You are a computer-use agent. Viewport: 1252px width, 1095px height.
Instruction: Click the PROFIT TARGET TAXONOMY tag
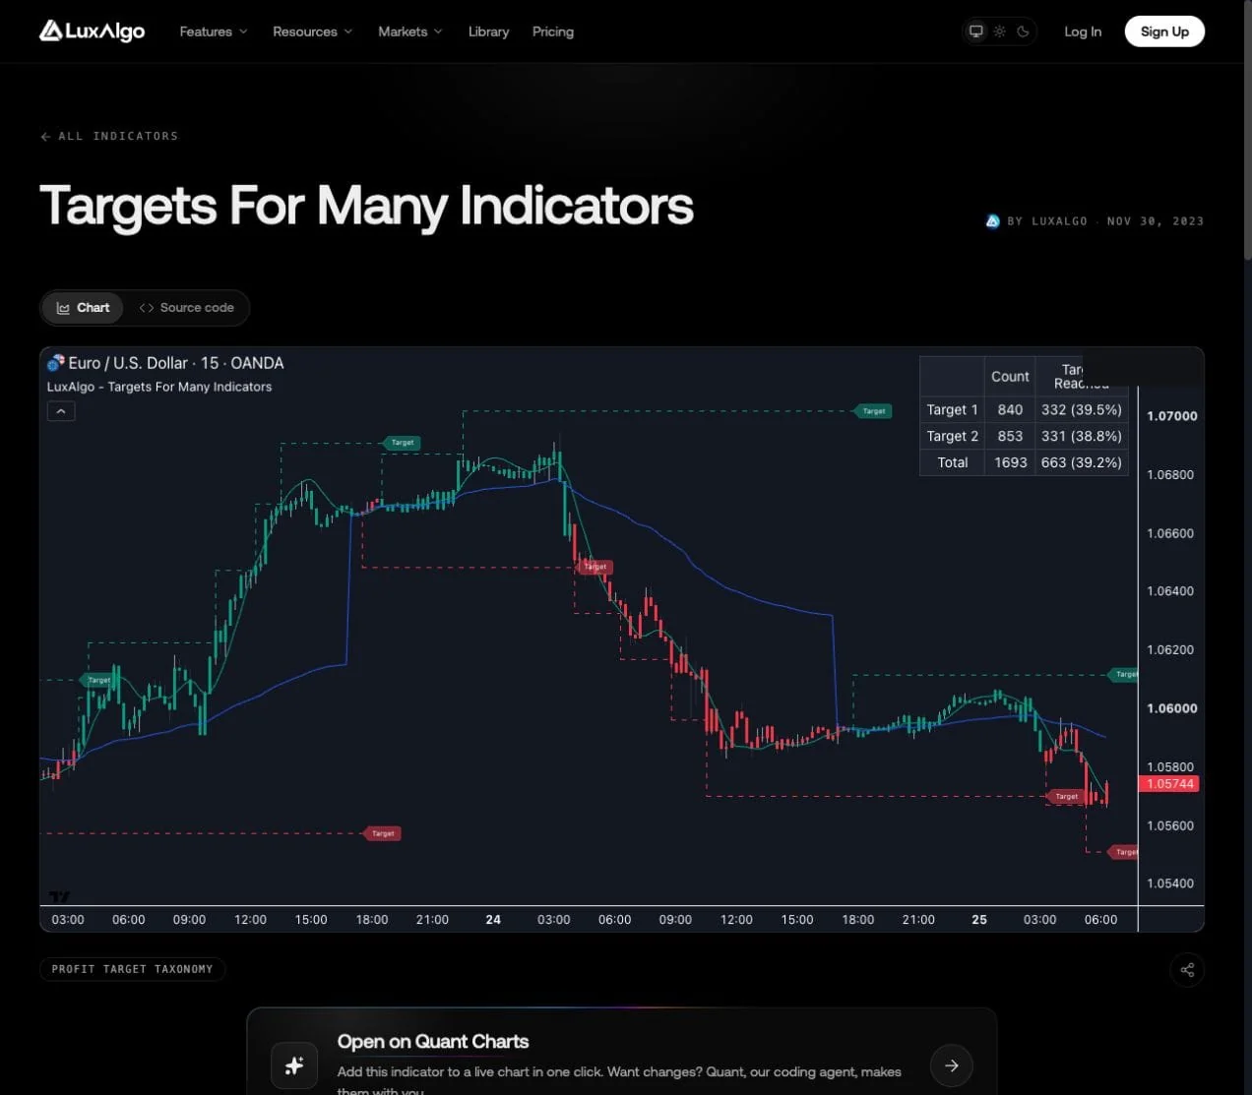133,969
